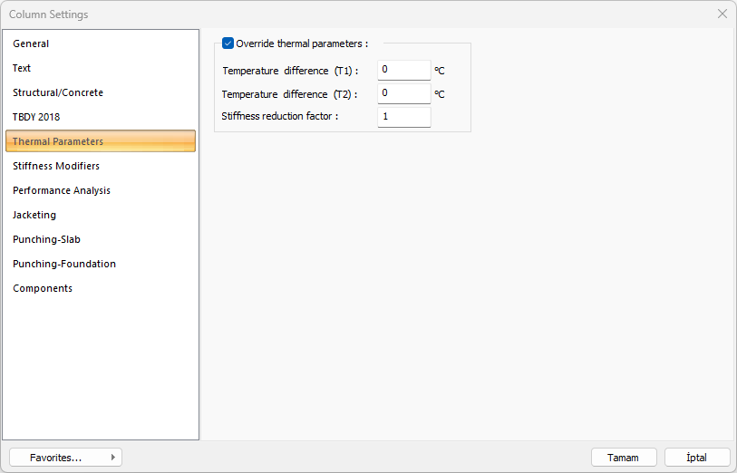Viewport: 737px width, 473px height.
Task: Click the İptal button
Action: [x=697, y=458]
